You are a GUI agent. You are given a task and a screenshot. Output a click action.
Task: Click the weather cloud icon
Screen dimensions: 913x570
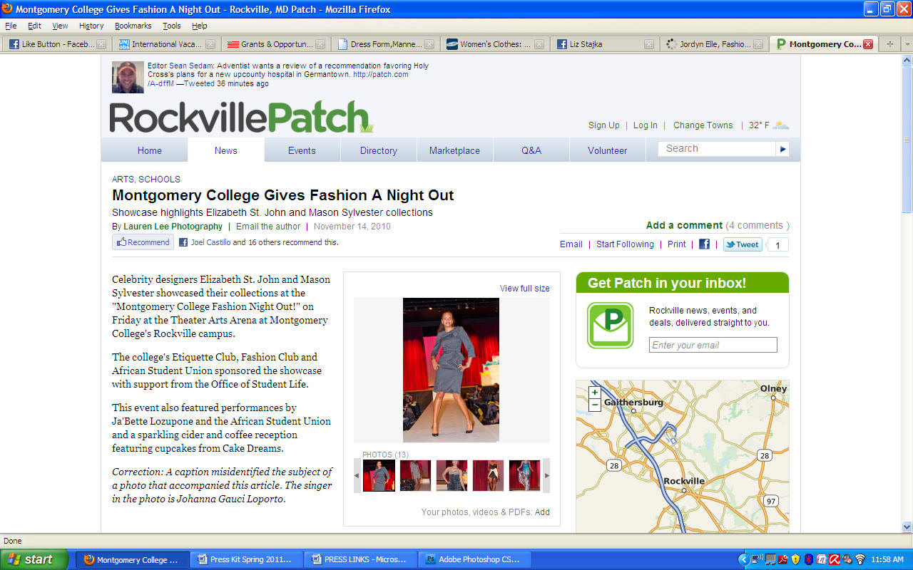coord(781,125)
